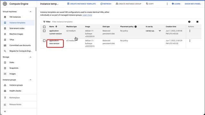The image size is (205, 115).
Task: Click the Release Notes icon
Action: point(5,104)
